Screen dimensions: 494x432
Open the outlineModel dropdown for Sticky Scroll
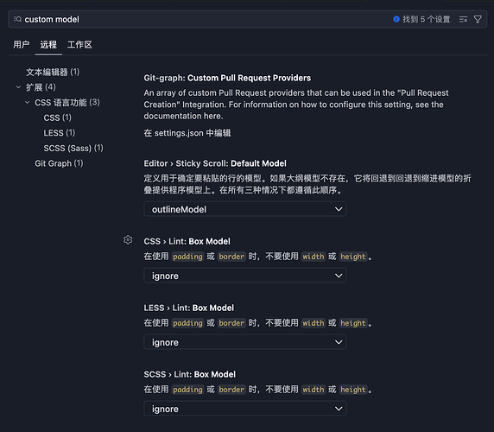245,209
